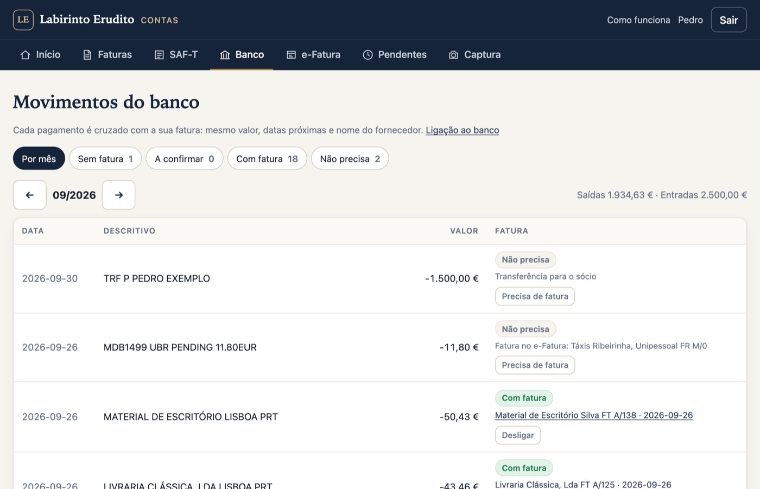
Task: Open the Captura tab label
Action: click(x=482, y=55)
